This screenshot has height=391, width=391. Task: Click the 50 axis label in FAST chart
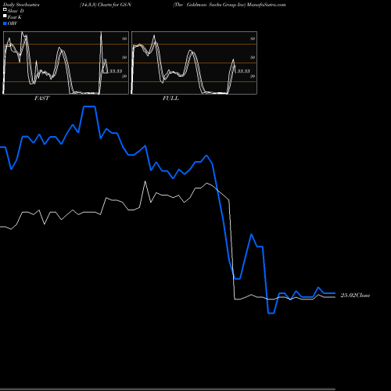[x=124, y=57]
